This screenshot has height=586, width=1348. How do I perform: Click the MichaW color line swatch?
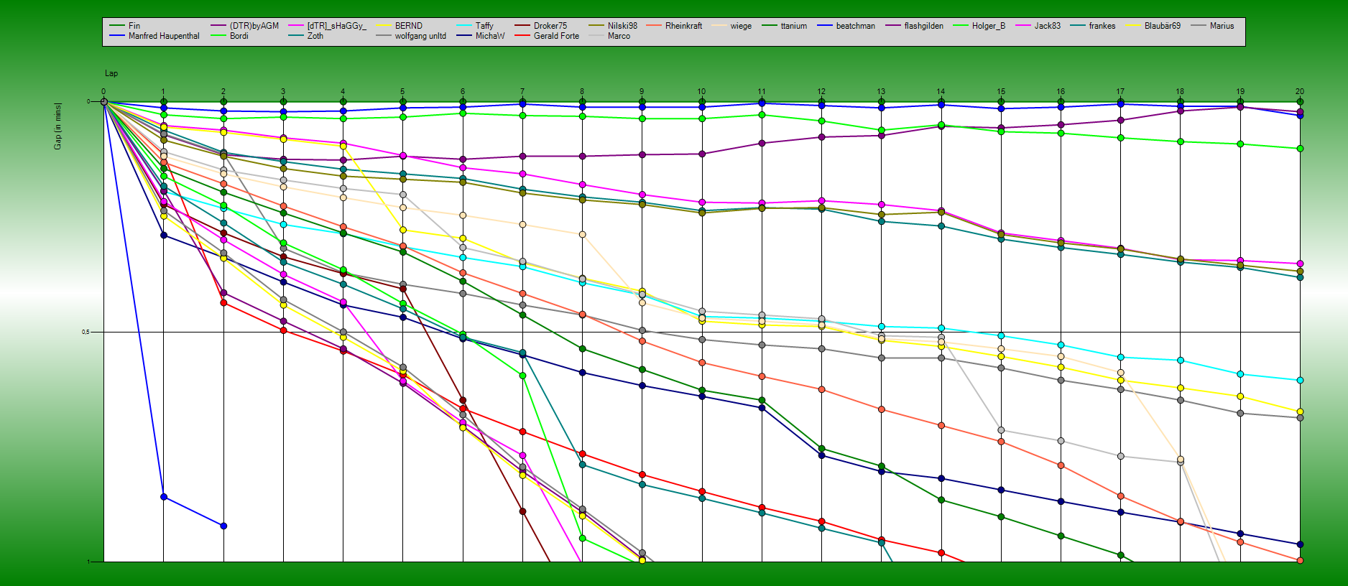click(x=464, y=36)
